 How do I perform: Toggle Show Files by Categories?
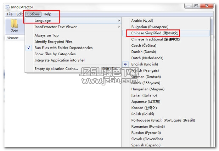tap(73, 54)
